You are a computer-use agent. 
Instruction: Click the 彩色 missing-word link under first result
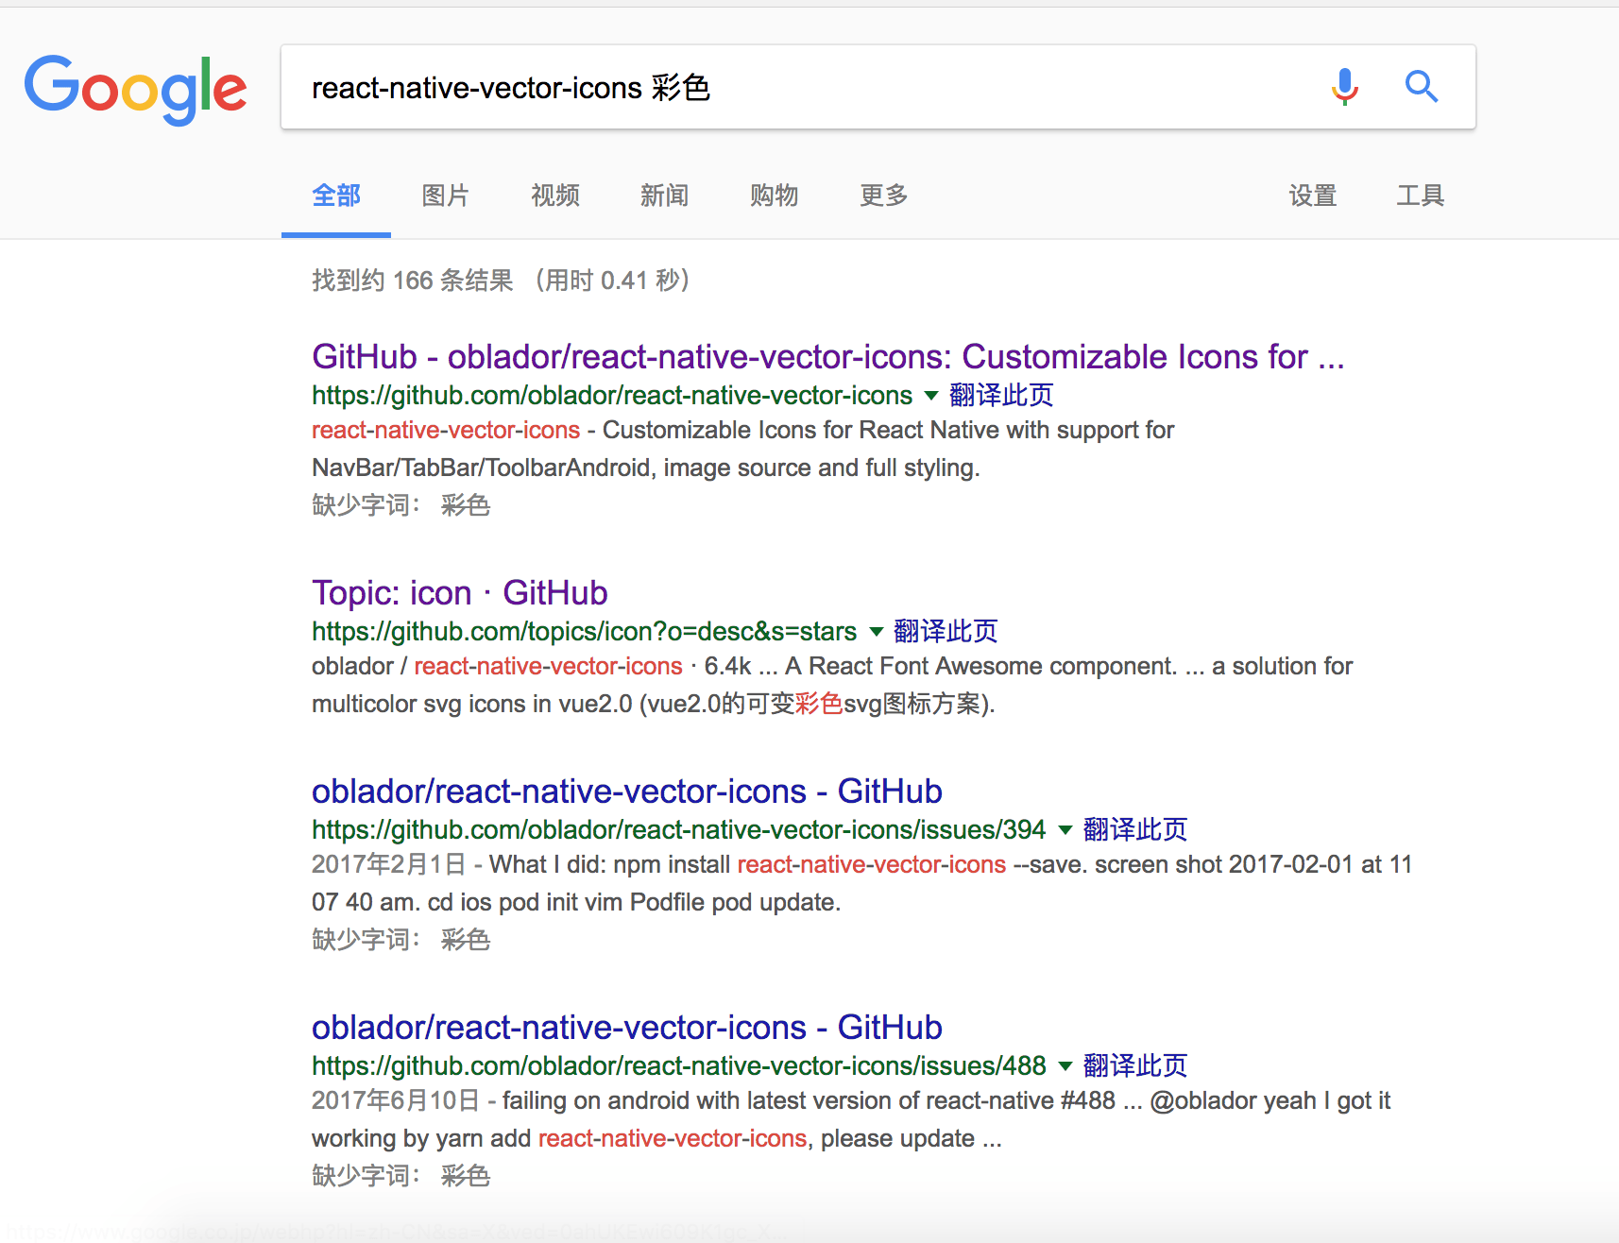click(466, 505)
